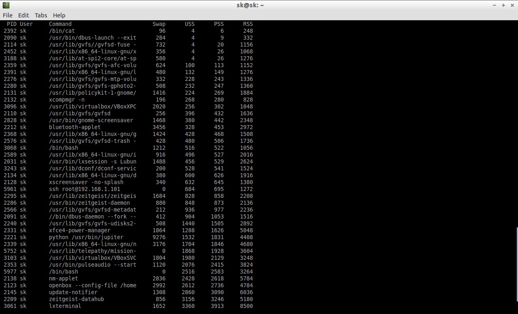Click the xcompmgr -n command text
The width and height of the screenshot is (518, 314).
pos(67,100)
